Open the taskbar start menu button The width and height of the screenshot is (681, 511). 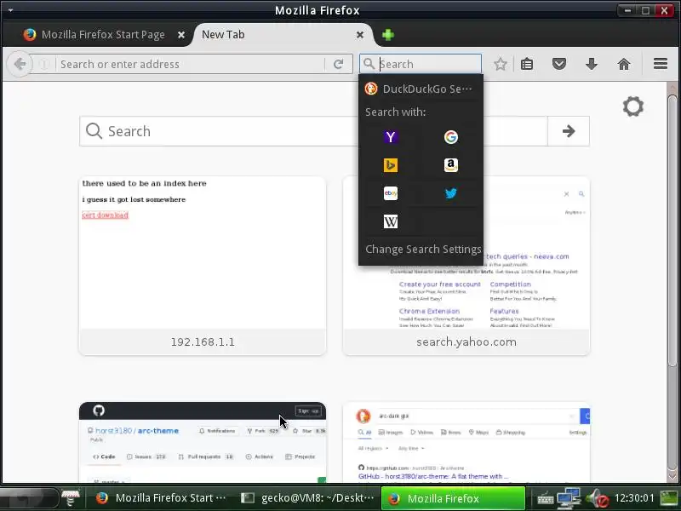tap(29, 498)
